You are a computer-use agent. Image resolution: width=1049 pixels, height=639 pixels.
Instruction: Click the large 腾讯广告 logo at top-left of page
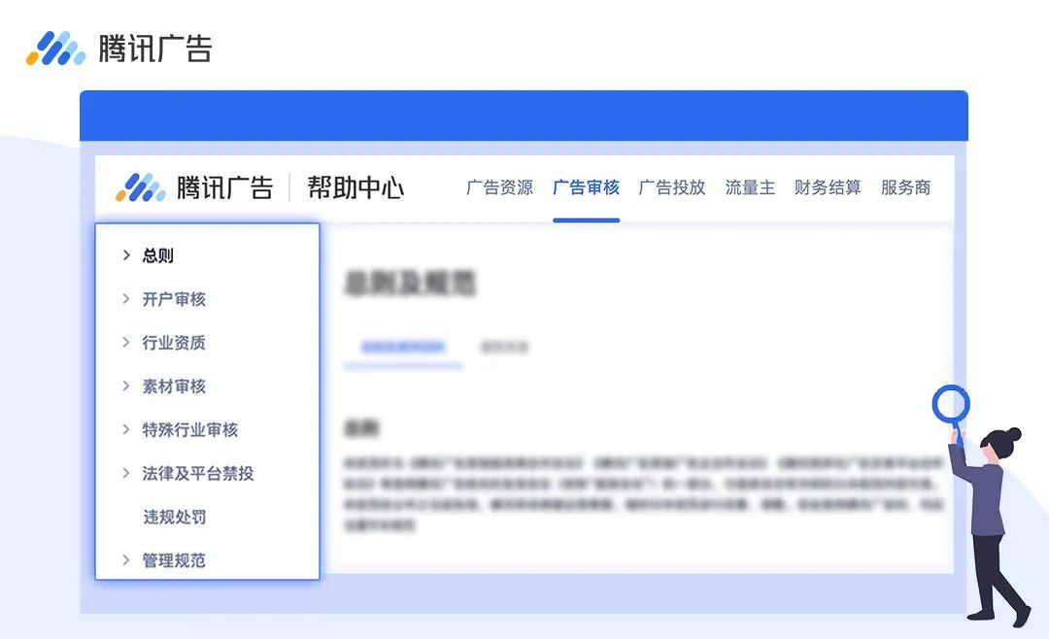(119, 49)
